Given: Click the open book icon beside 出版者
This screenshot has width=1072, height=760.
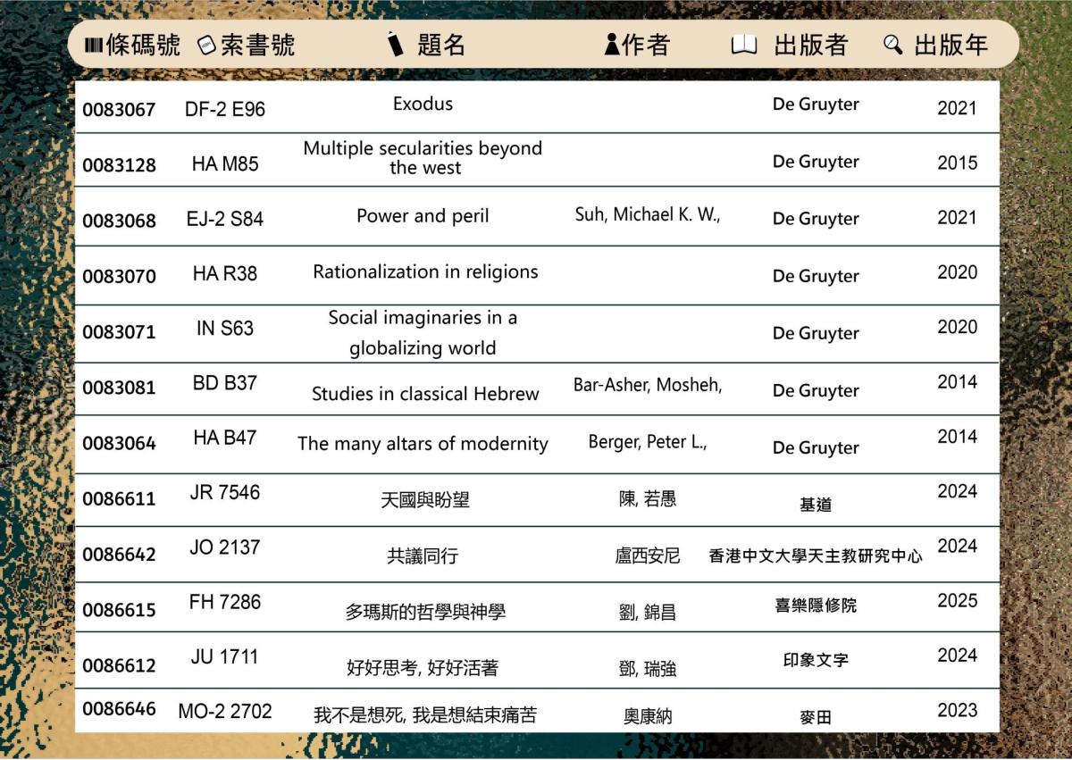Looking at the screenshot, I should [x=743, y=45].
